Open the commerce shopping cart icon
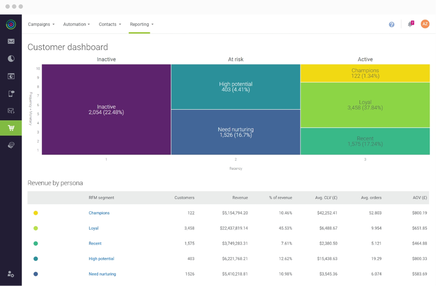436x286 pixels. click(11, 128)
